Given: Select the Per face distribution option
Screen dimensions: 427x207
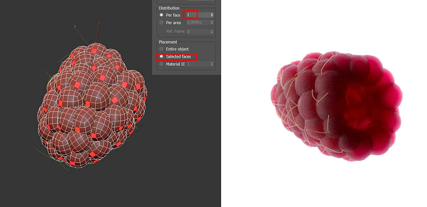Looking at the screenshot, I should click(x=161, y=15).
